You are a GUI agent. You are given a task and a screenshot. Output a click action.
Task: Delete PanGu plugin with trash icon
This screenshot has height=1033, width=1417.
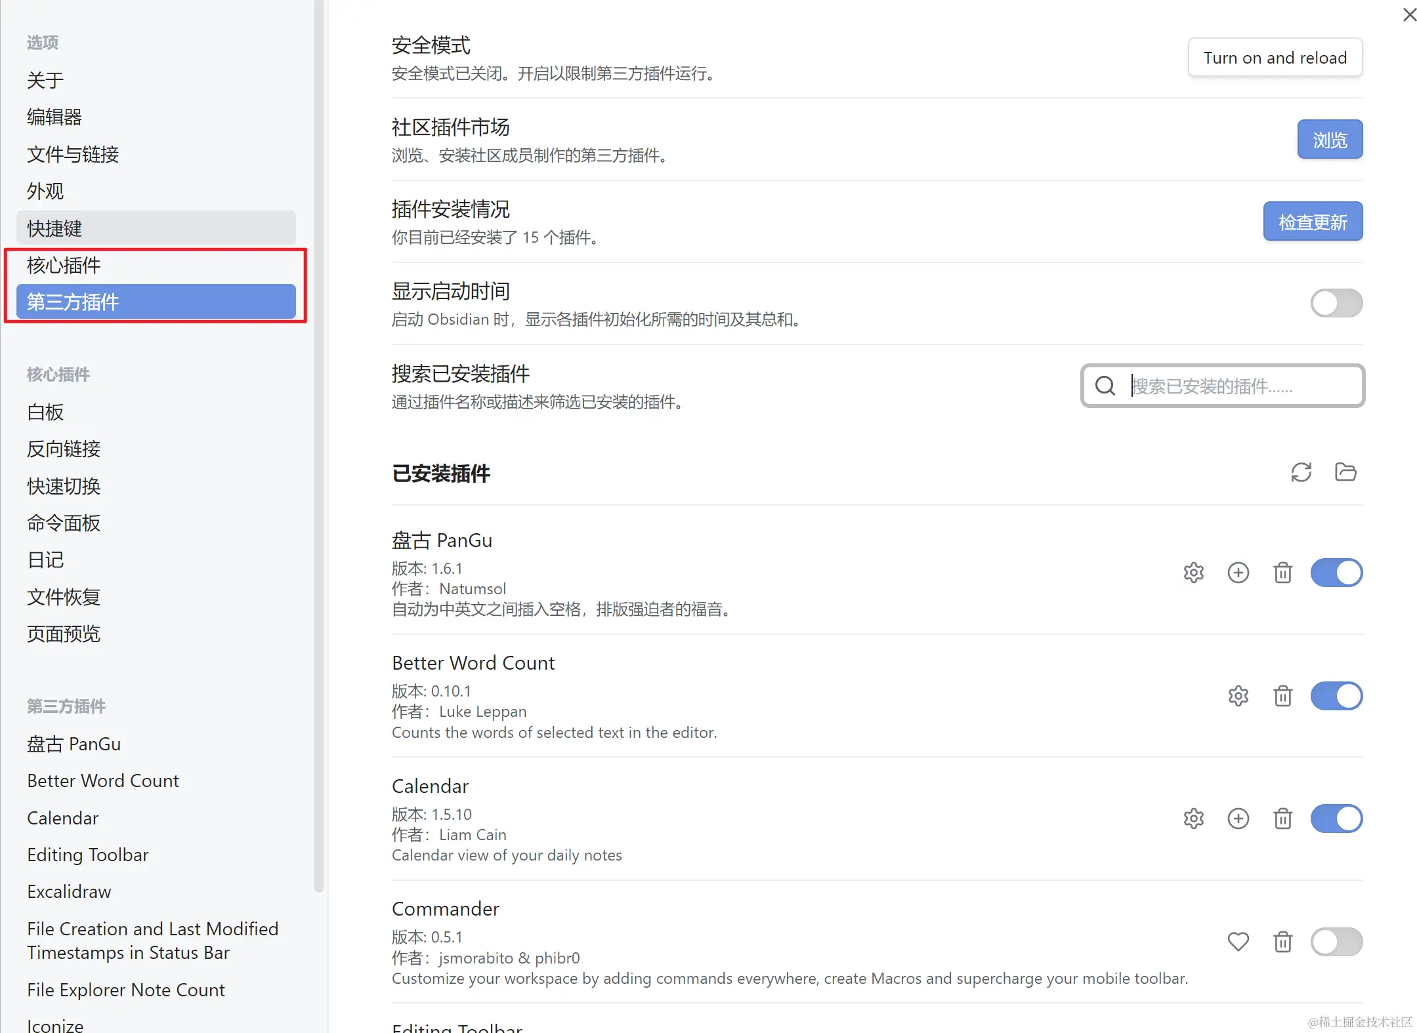pyautogui.click(x=1282, y=573)
